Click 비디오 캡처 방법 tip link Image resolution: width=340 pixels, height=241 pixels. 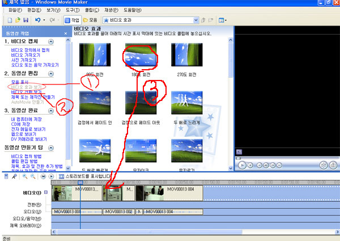26,156
